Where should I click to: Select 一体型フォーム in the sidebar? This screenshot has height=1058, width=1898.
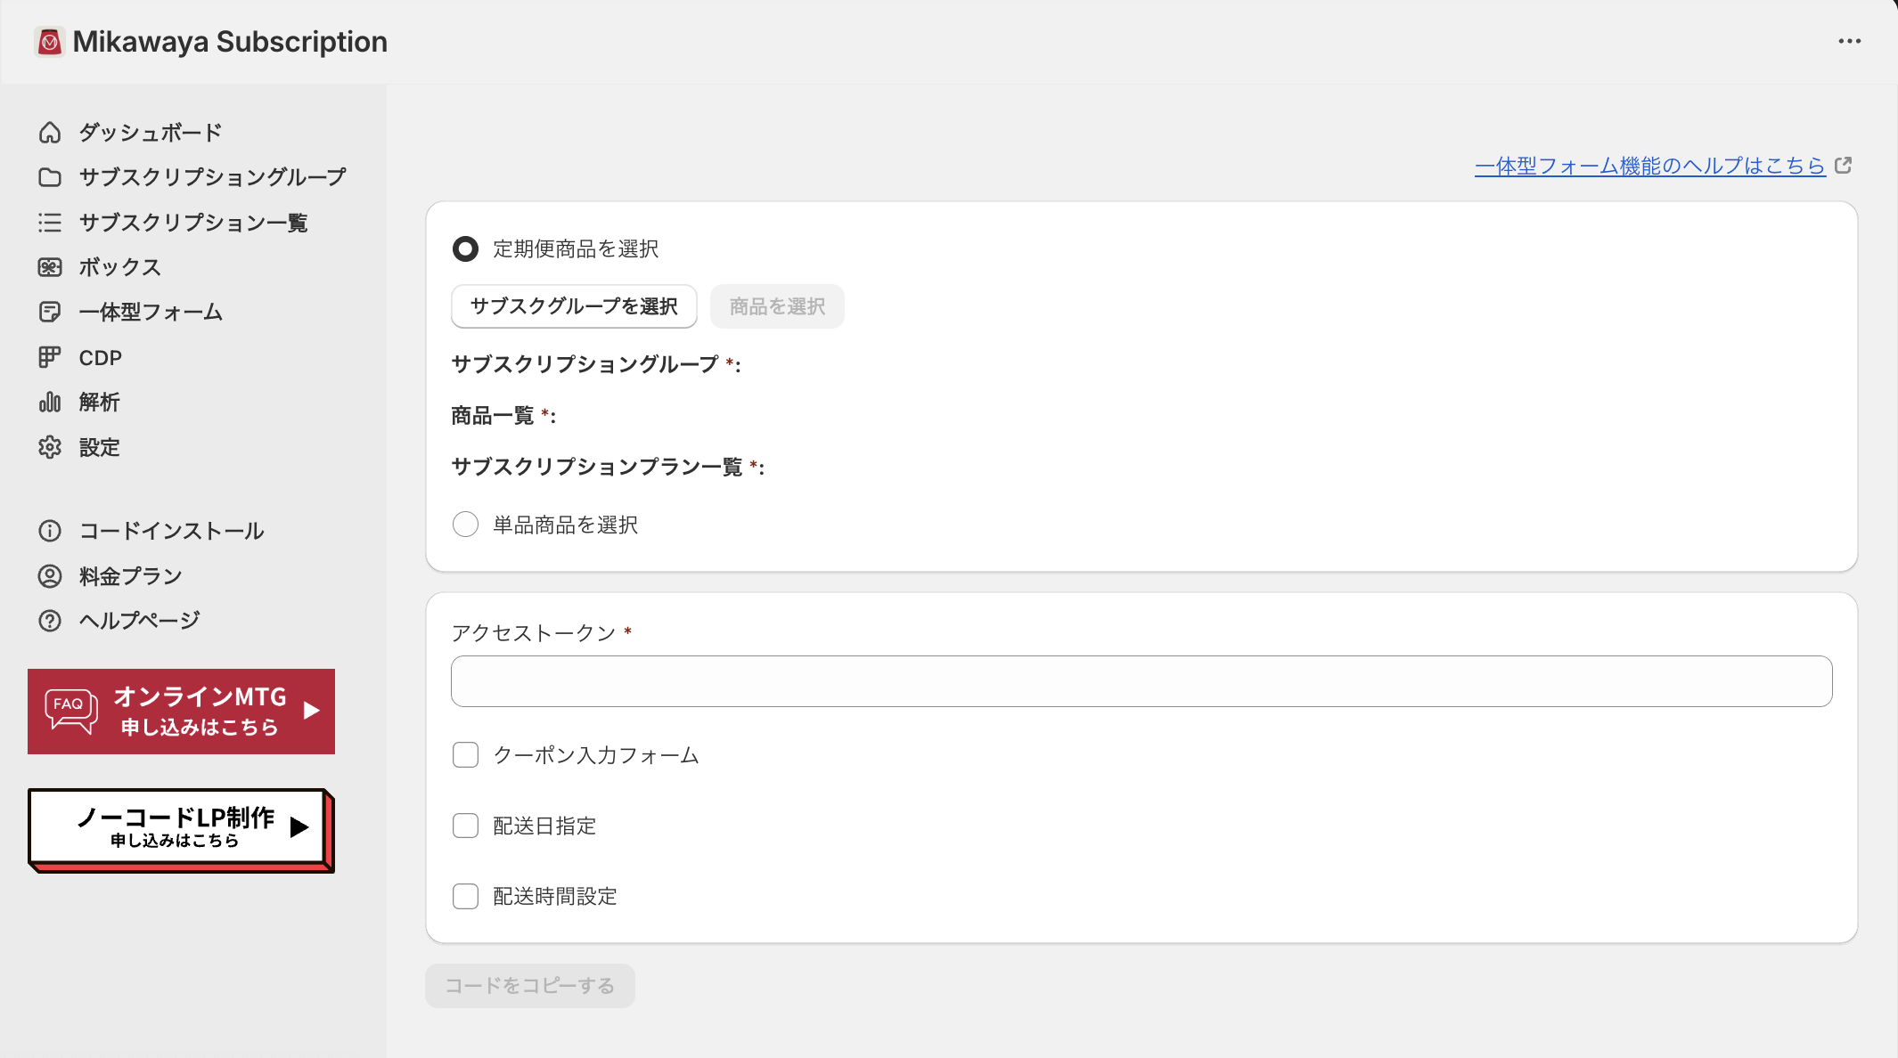coord(151,312)
